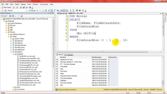Click Comment Out Selected Lines icon
This screenshot has width=167, height=94.
[70, 10]
